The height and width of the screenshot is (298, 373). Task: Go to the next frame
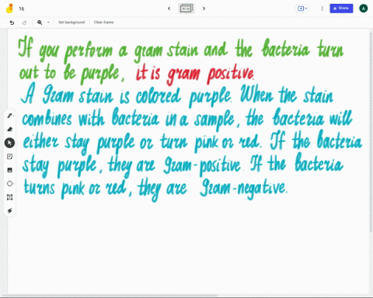[x=204, y=9]
